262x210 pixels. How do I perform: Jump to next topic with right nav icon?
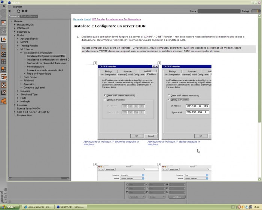[x=26, y=11]
